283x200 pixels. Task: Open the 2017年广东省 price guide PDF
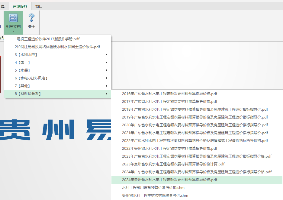coord(169,101)
